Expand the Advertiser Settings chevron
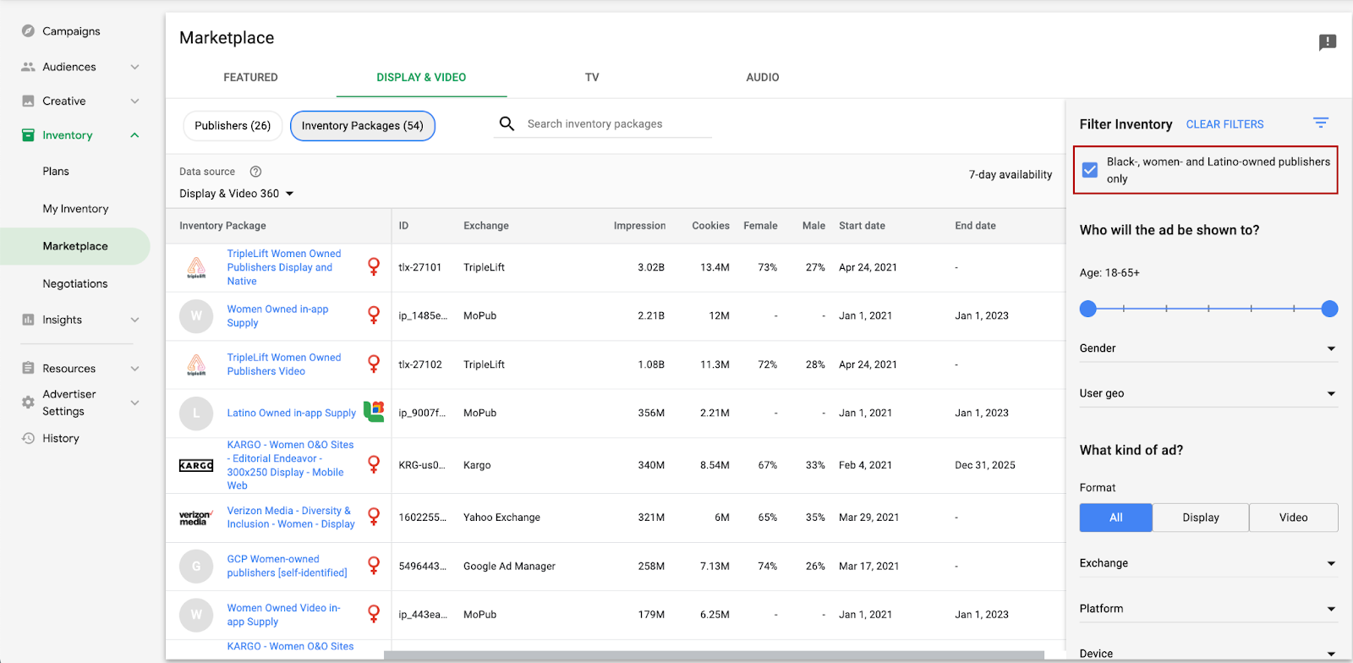The width and height of the screenshot is (1353, 663). coord(134,403)
